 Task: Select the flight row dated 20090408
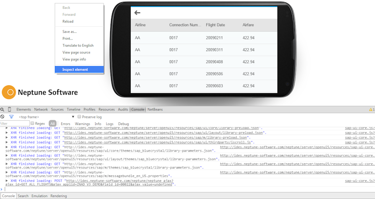[204, 62]
